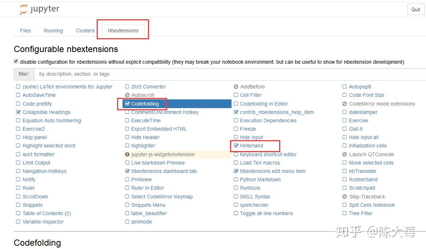Switch to the Files tab
The height and width of the screenshot is (249, 426).
click(x=25, y=31)
